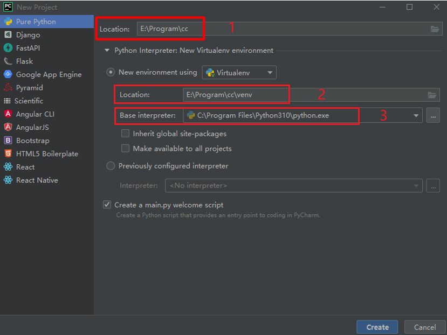This screenshot has height=335, width=447.
Task: Open Base interpreter dropdown arrow
Action: (x=416, y=115)
